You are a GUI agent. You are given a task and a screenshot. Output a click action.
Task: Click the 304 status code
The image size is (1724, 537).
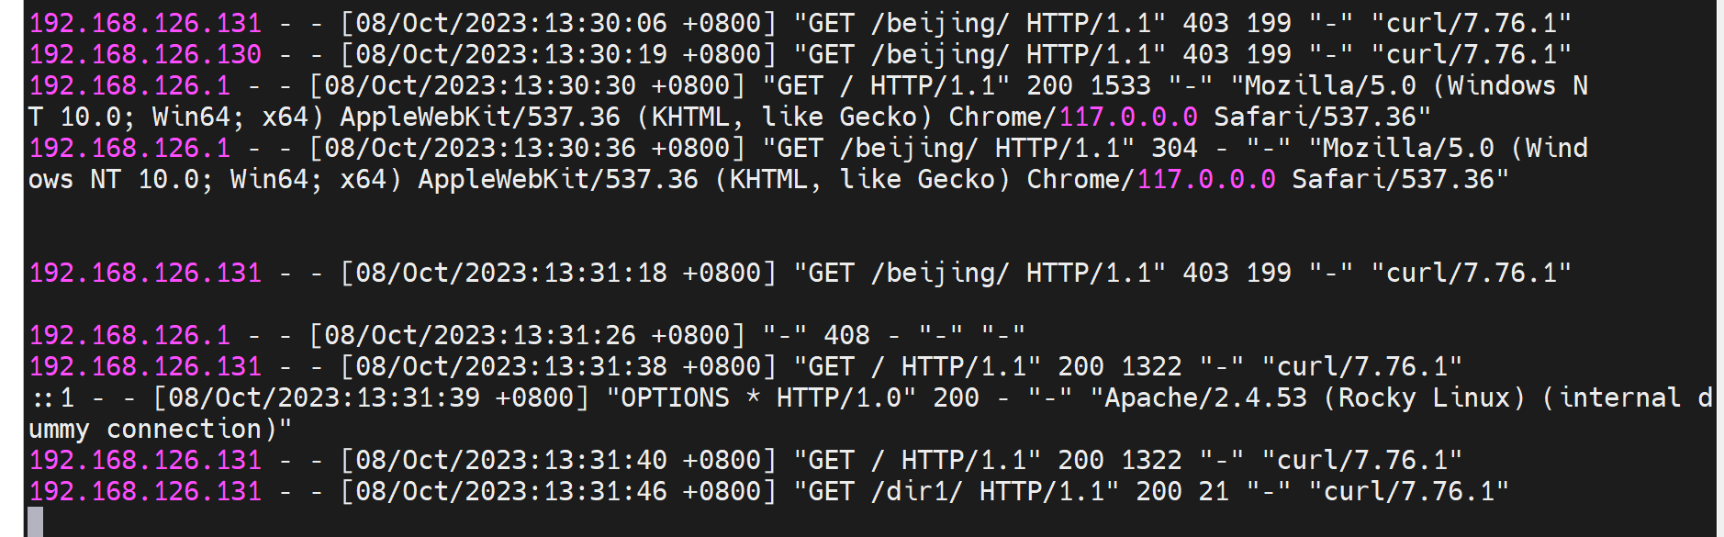point(1174,148)
